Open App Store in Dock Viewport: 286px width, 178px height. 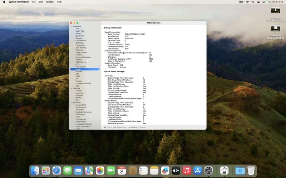click(x=198, y=171)
